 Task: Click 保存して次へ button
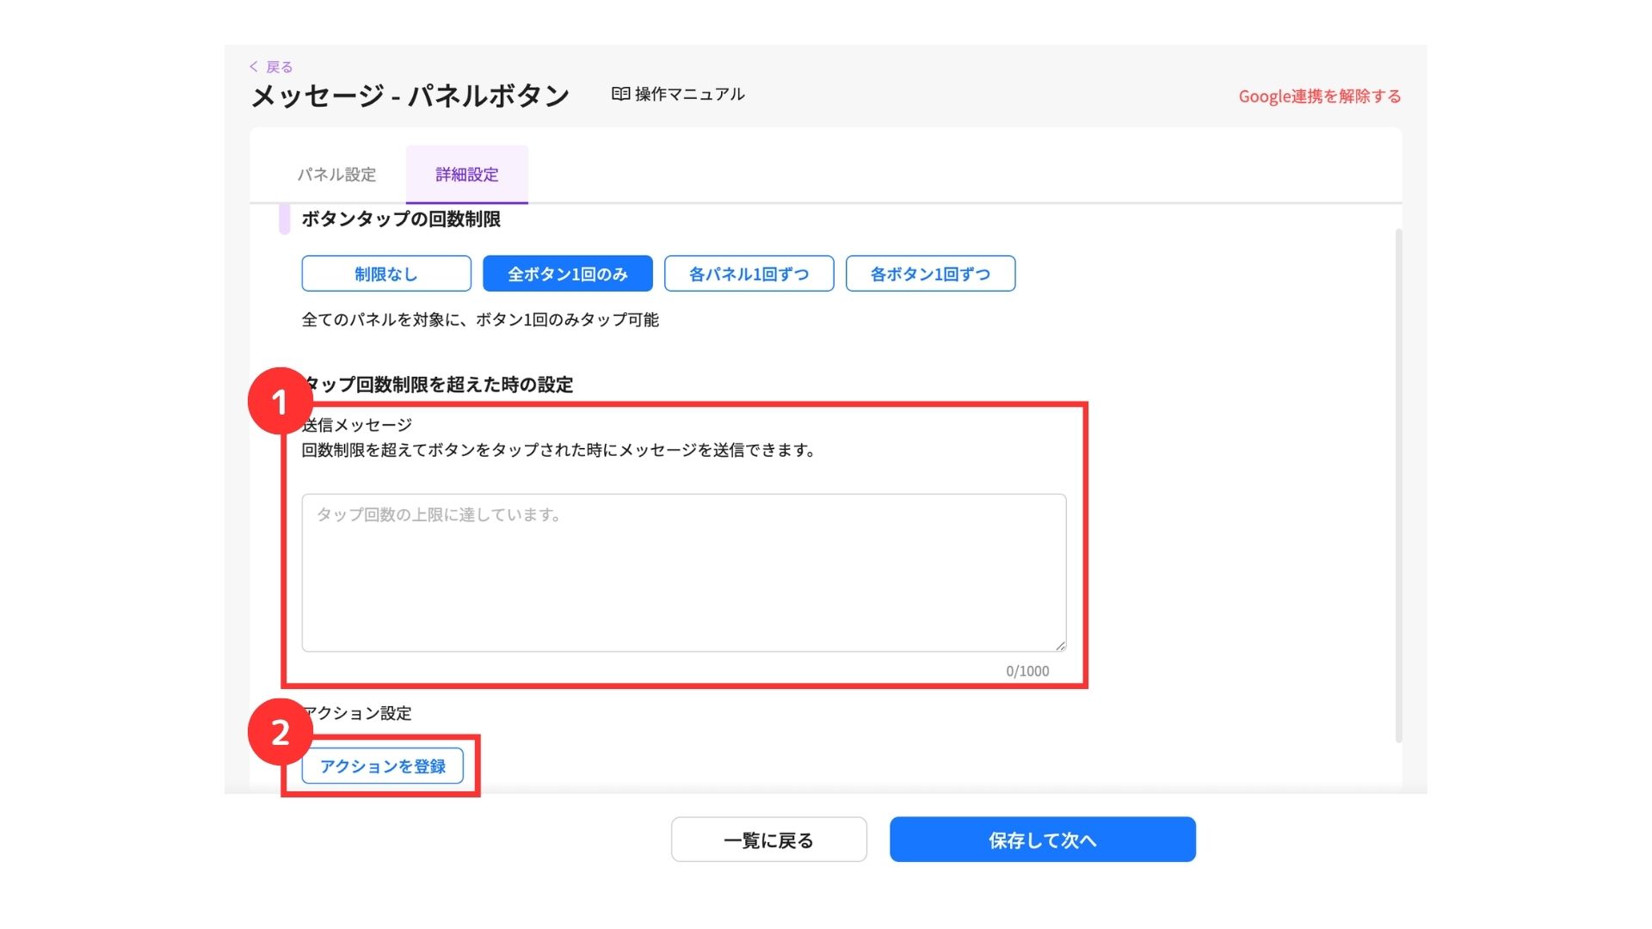click(x=1042, y=840)
